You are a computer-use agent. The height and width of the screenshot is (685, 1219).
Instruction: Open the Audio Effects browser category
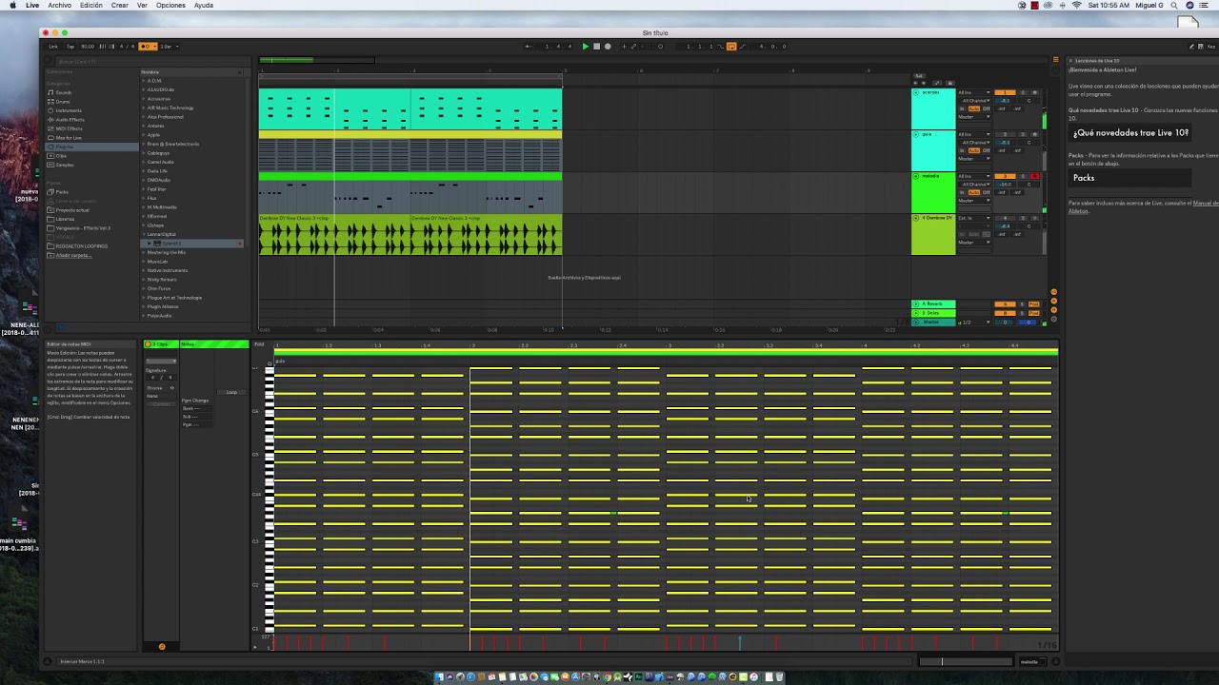[70, 120]
